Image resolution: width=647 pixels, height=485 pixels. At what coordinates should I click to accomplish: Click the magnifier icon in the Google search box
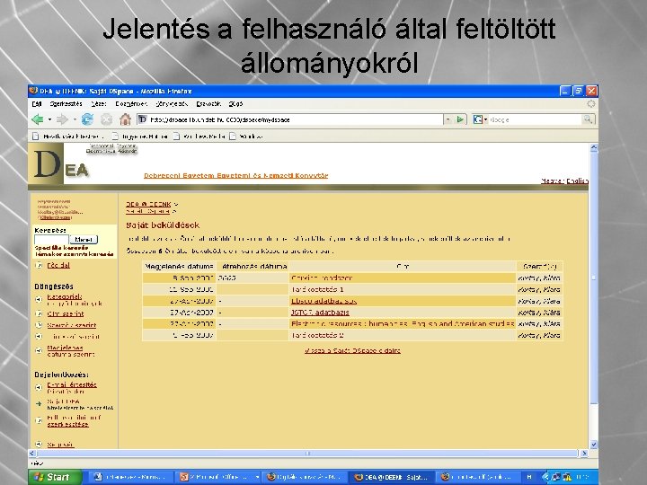point(588,119)
